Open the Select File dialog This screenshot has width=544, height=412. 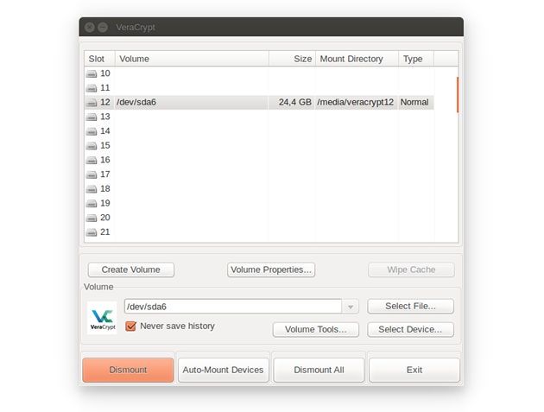click(x=411, y=306)
